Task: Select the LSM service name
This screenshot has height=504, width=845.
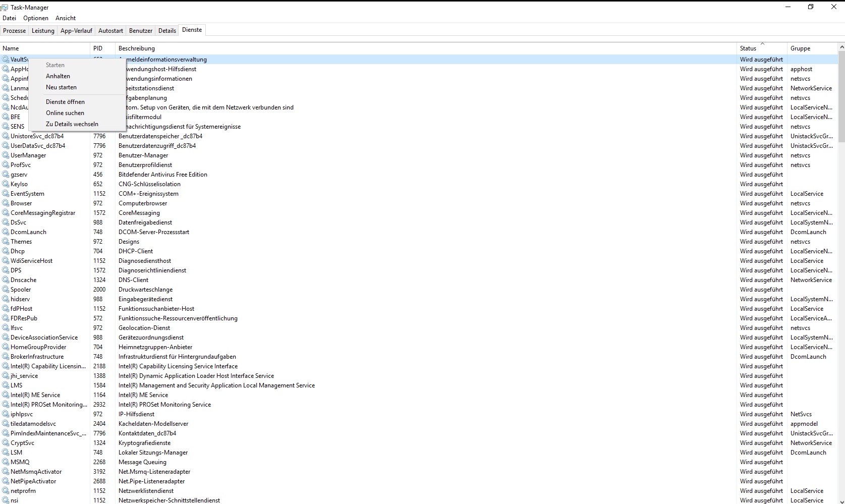Action: coord(17,453)
